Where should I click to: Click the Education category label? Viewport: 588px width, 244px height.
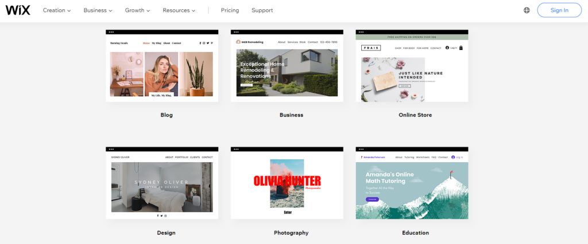click(x=416, y=233)
